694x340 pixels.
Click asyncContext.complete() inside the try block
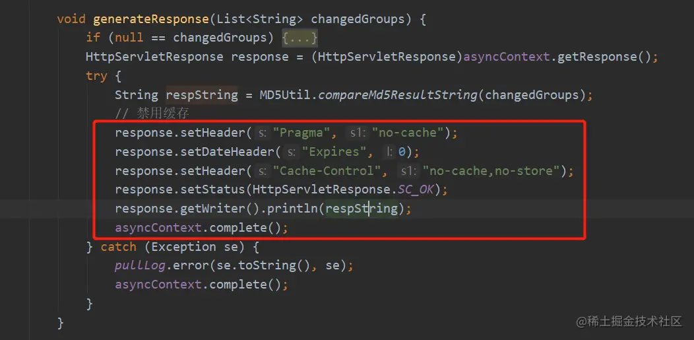[201, 228]
